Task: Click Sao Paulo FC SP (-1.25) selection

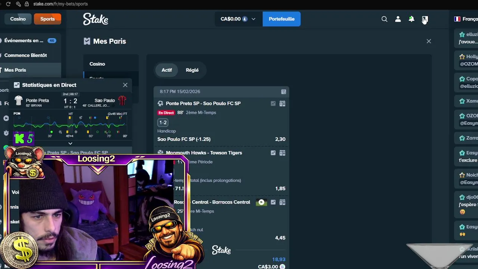Action: pyautogui.click(x=184, y=139)
